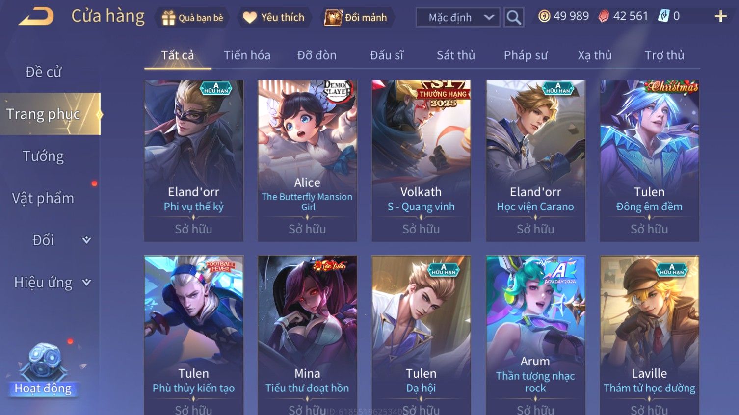The width and height of the screenshot is (739, 415).
Task: Click the gold coin balance icon
Action: coord(544,16)
